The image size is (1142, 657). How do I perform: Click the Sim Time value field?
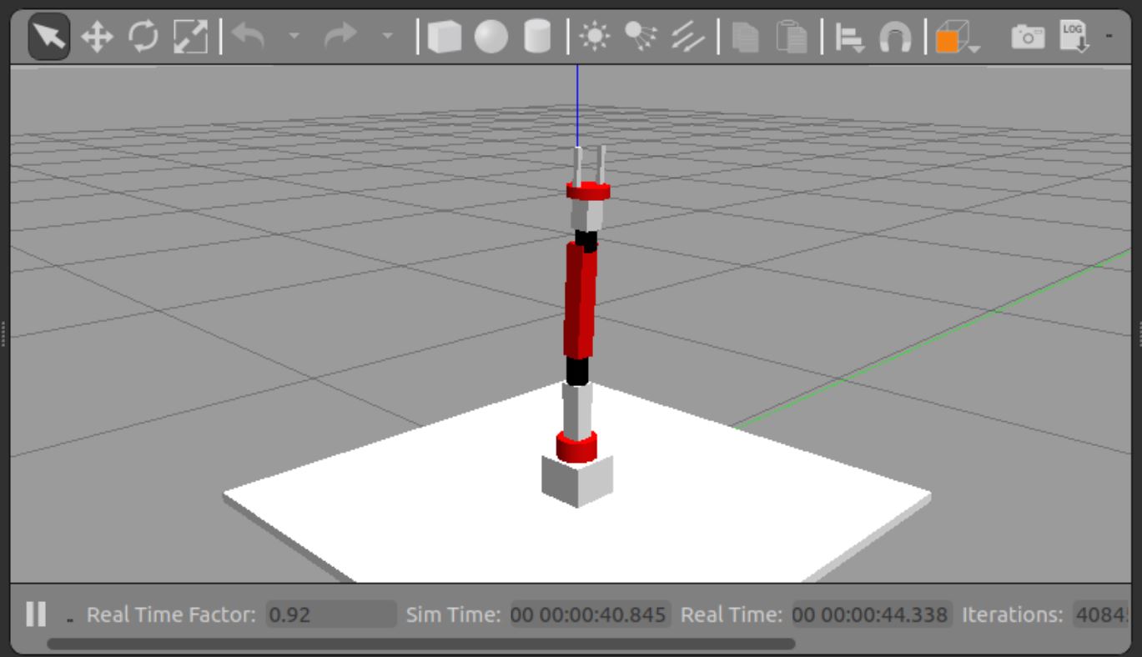point(590,615)
